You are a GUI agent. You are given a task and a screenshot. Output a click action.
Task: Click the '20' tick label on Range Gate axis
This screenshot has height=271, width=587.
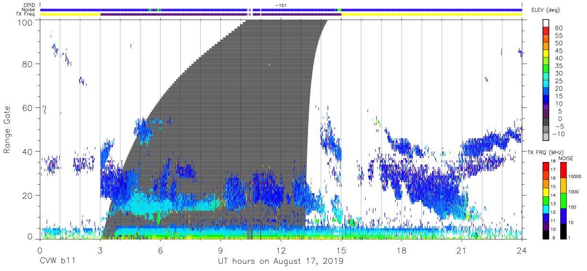pos(28,195)
